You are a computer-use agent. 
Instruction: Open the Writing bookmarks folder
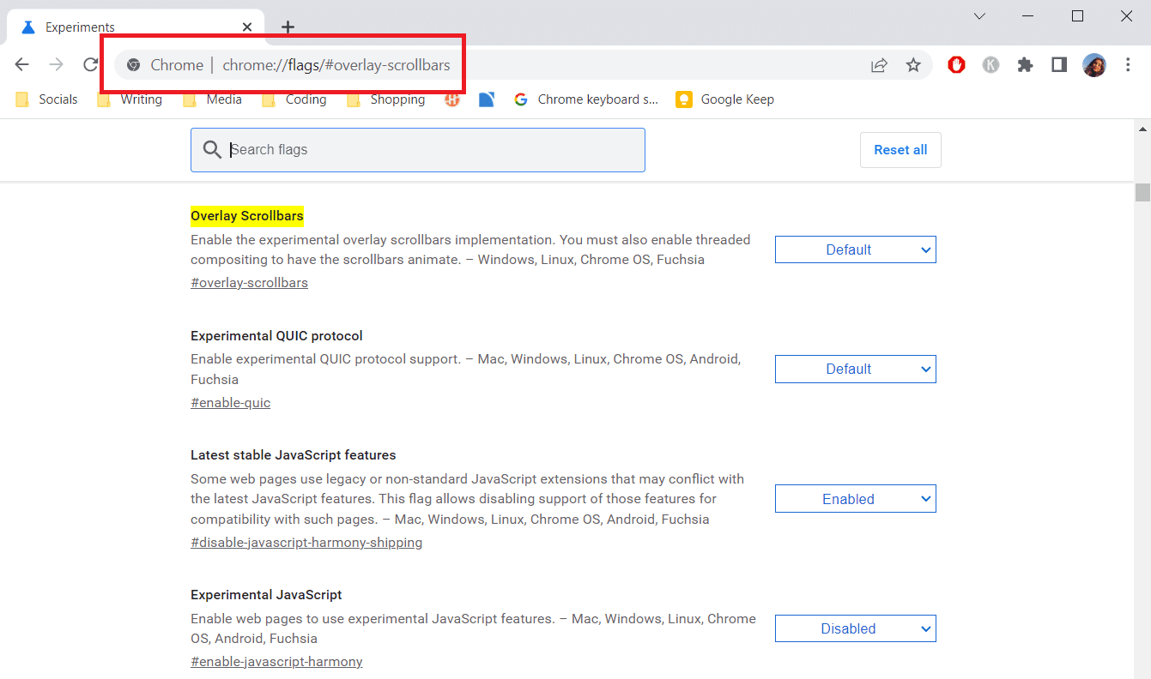point(130,99)
